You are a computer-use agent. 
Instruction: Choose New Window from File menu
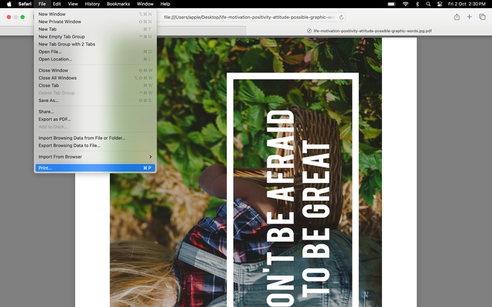(x=95, y=14)
